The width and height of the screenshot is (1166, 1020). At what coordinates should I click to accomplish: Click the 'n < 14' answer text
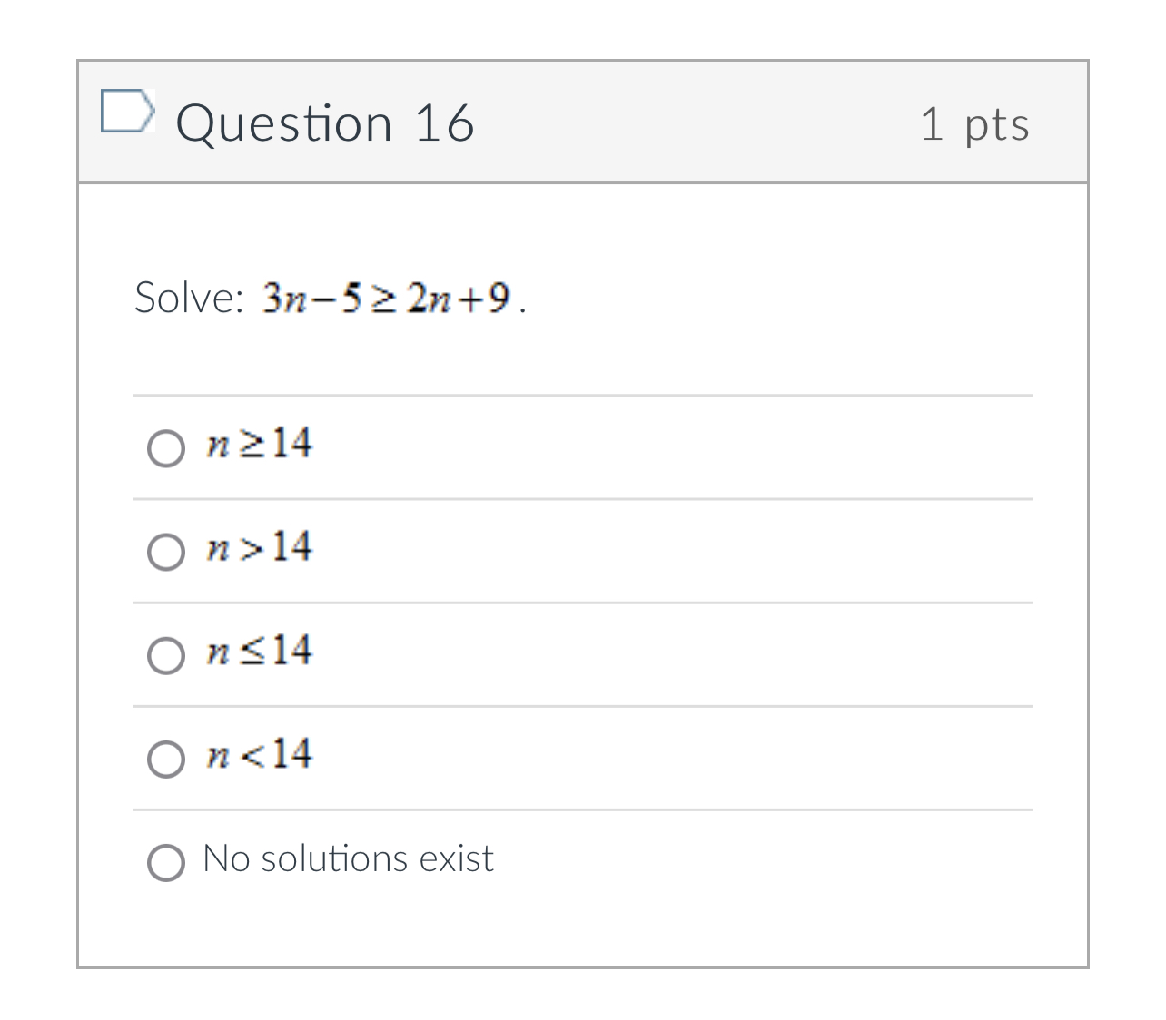pos(260,754)
